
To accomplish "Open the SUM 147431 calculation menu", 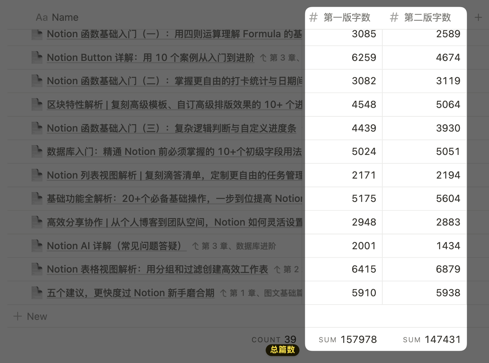I will point(432,339).
